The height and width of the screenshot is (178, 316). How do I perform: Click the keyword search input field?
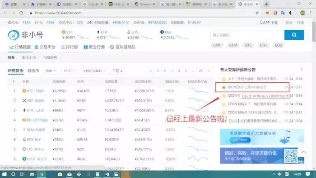(x=247, y=35)
